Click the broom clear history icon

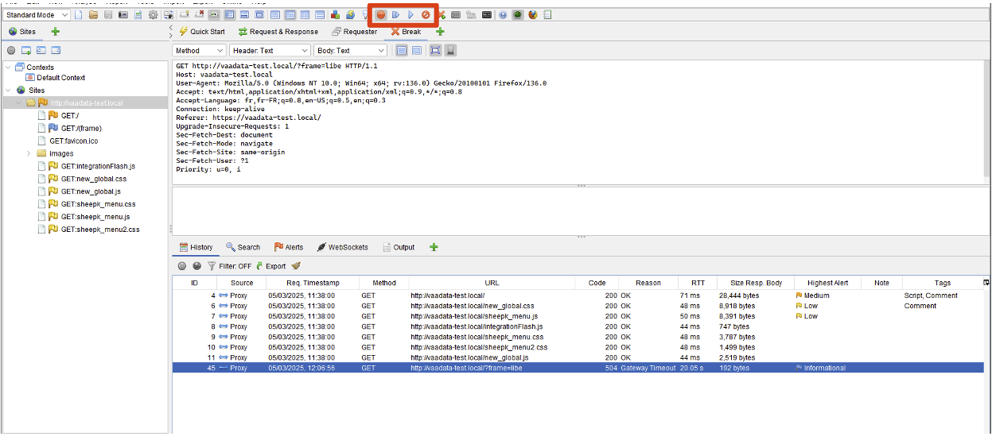(x=296, y=266)
